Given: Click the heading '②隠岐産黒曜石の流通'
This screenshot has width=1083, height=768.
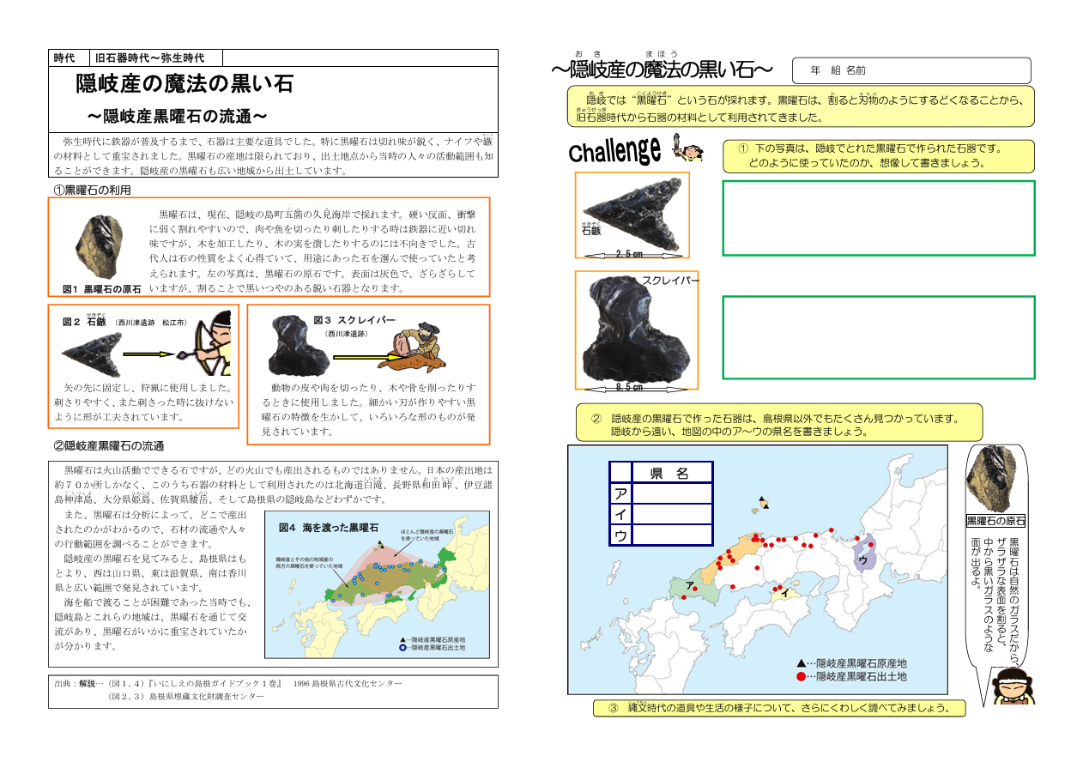Looking at the screenshot, I should [109, 446].
